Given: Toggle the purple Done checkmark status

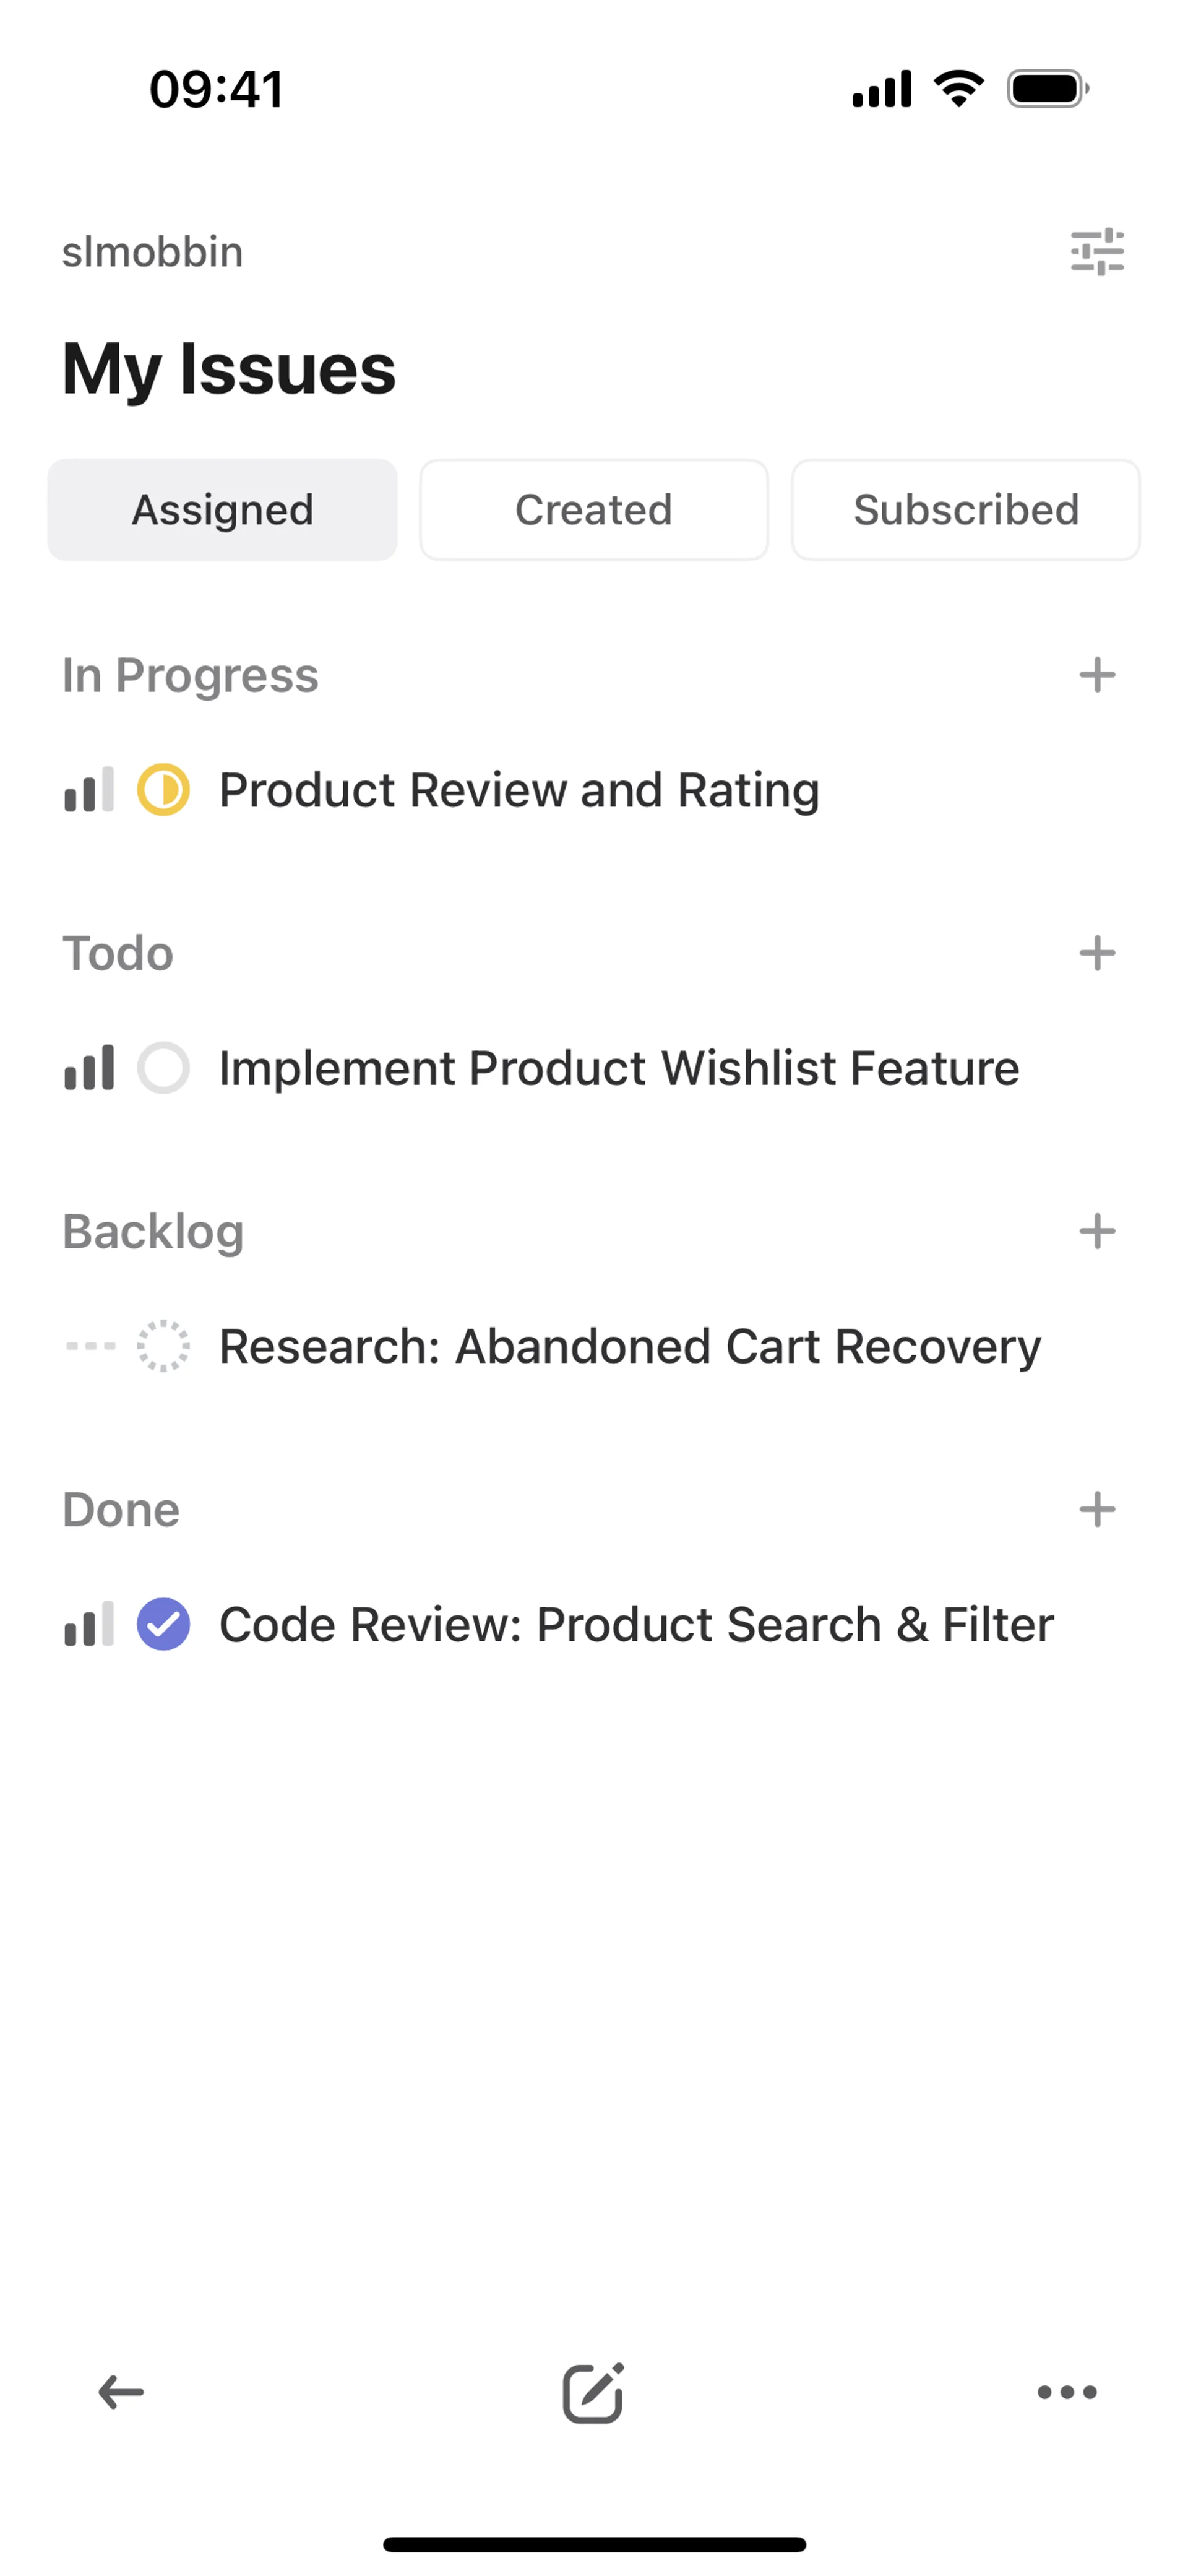Looking at the screenshot, I should click(163, 1624).
